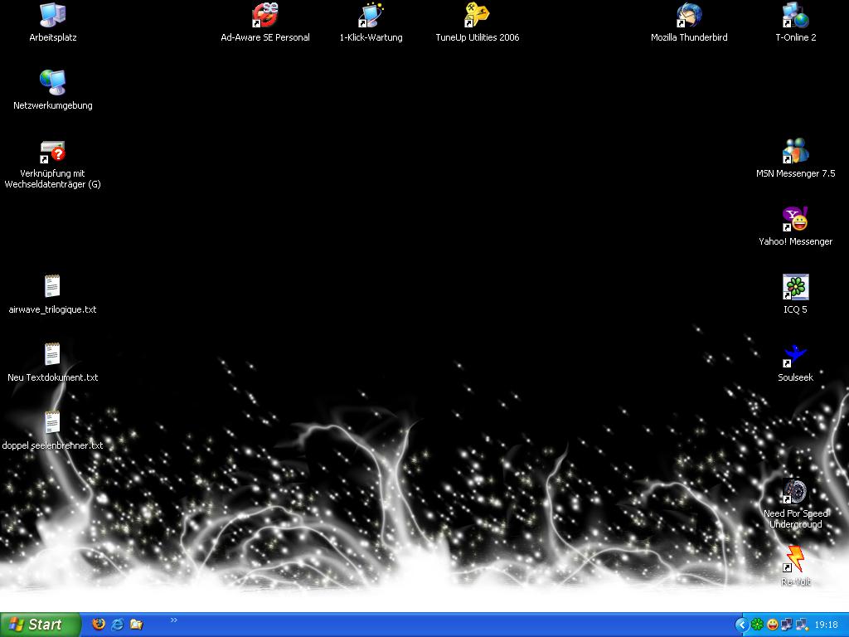Select the MSN Messenger 7.5 icon
This screenshot has height=637, width=849.
pyautogui.click(x=795, y=151)
